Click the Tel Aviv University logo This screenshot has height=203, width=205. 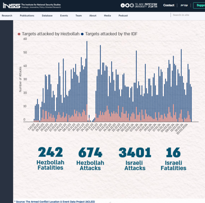139,5
